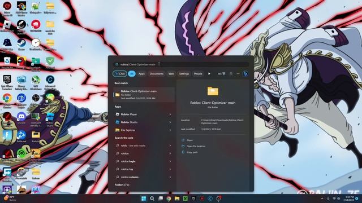Open Roblox-Client-Optimizer-main best match result
Image resolution: width=362 pixels, height=203 pixels.
click(144, 95)
